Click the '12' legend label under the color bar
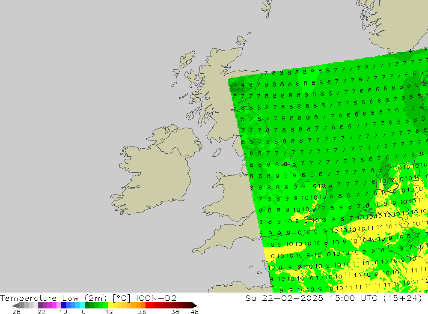The image size is (428, 314). pos(109,312)
